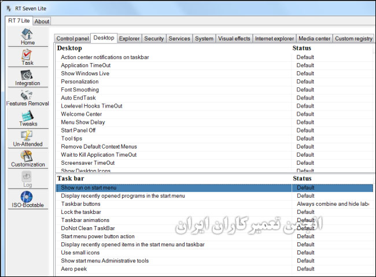Viewport: 376px width, 277px height.
Task: Click Default status of Font Smoothing
Action: [305, 90]
